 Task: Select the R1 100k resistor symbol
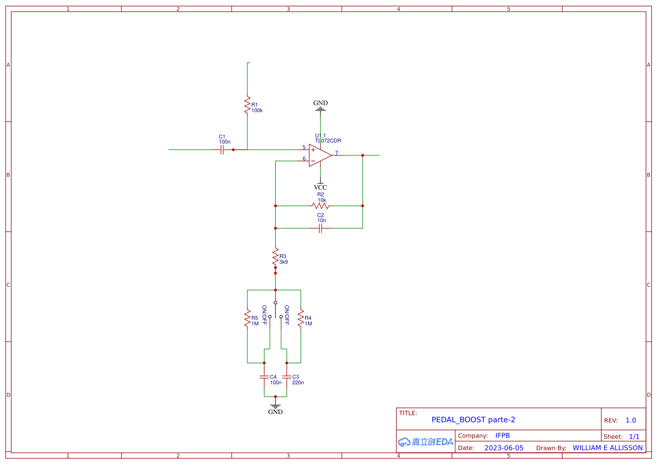247,105
